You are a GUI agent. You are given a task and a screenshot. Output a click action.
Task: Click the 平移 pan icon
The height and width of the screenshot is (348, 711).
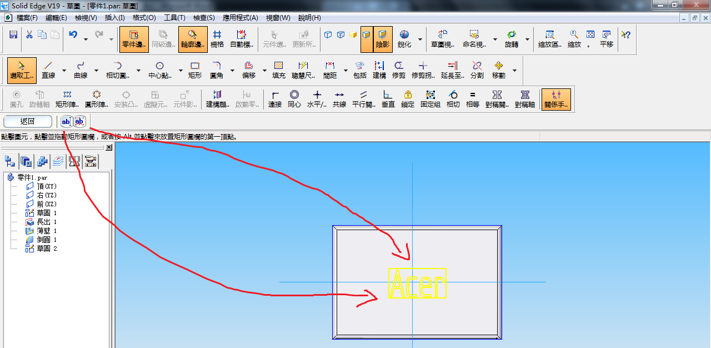(607, 39)
